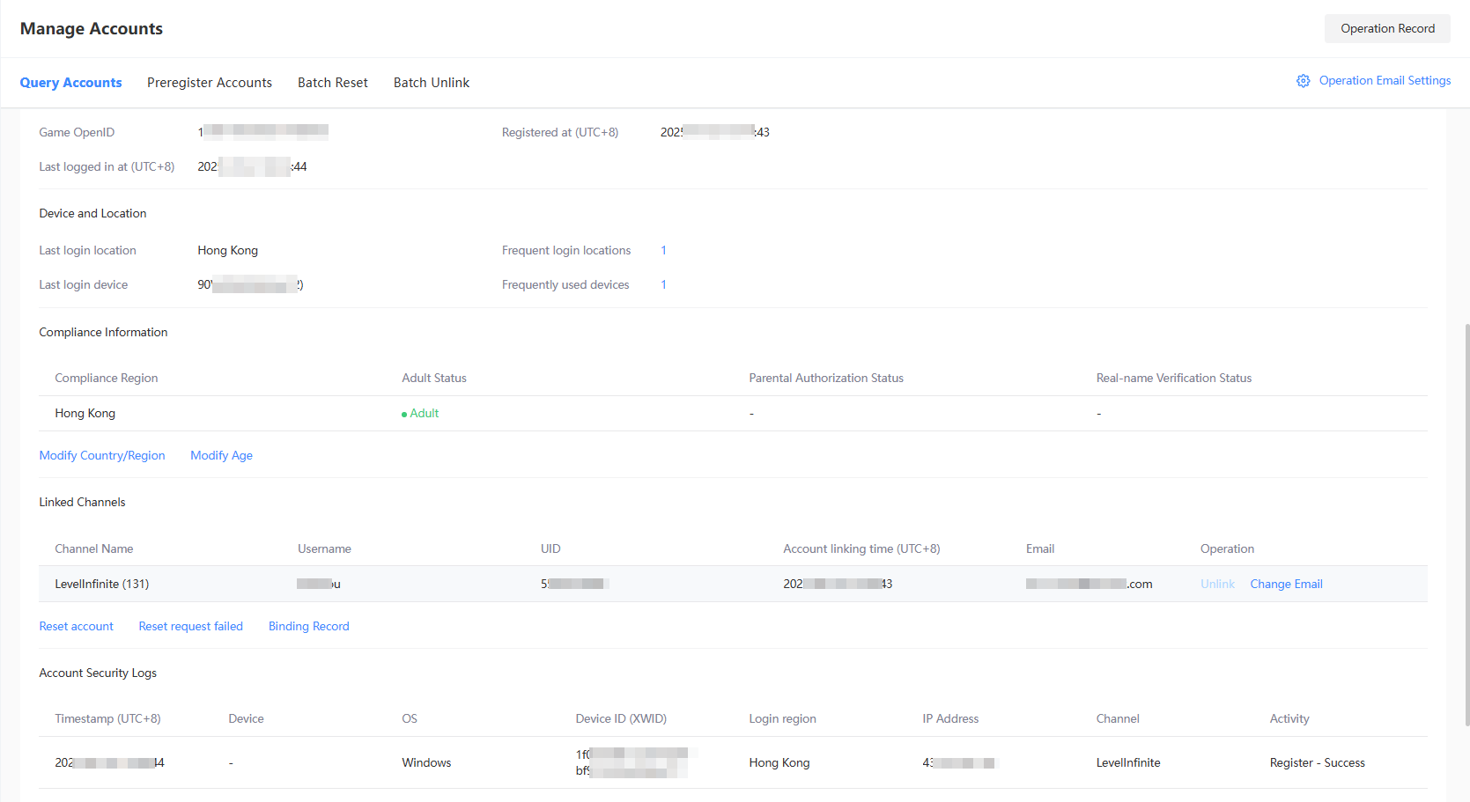Image resolution: width=1470 pixels, height=802 pixels.
Task: Click Change Email for LevelInfinite channel
Action: [x=1285, y=584]
